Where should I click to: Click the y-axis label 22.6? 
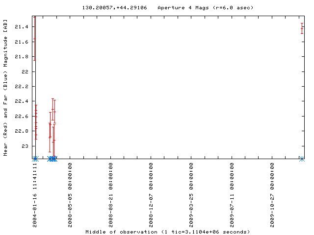pos(22,117)
